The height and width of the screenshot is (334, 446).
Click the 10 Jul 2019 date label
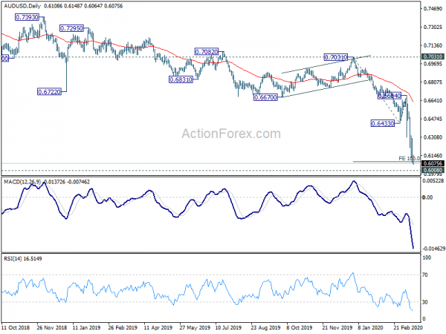click(x=228, y=327)
